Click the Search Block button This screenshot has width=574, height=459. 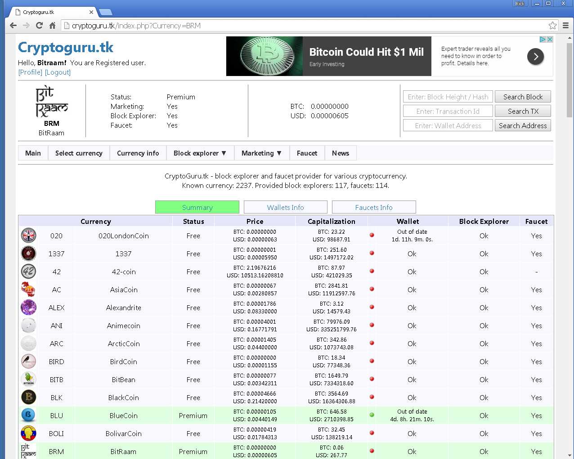point(523,97)
